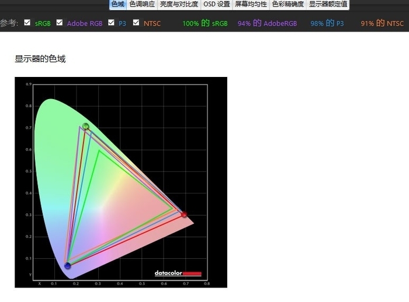
Task: Click the red primary marker on gamut chart
Action: coord(184,215)
